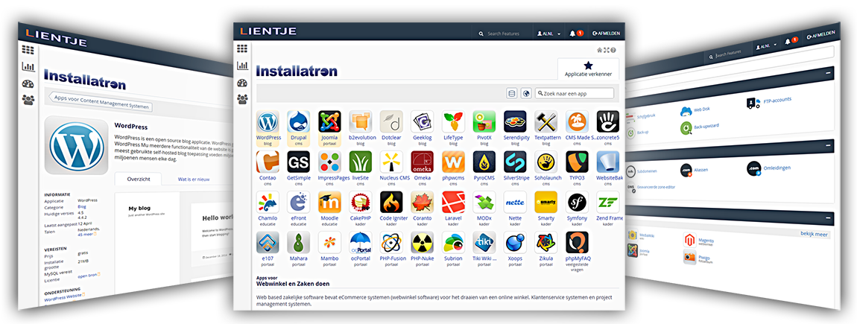Click the '45 meer' languages link
The image size is (857, 324).
pyautogui.click(x=86, y=235)
